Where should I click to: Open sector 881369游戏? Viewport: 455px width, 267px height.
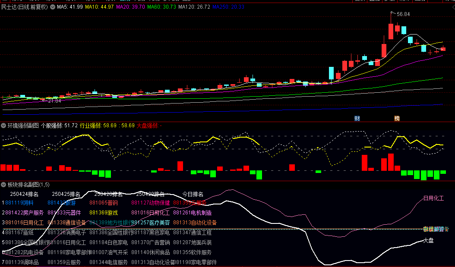(x=104, y=213)
